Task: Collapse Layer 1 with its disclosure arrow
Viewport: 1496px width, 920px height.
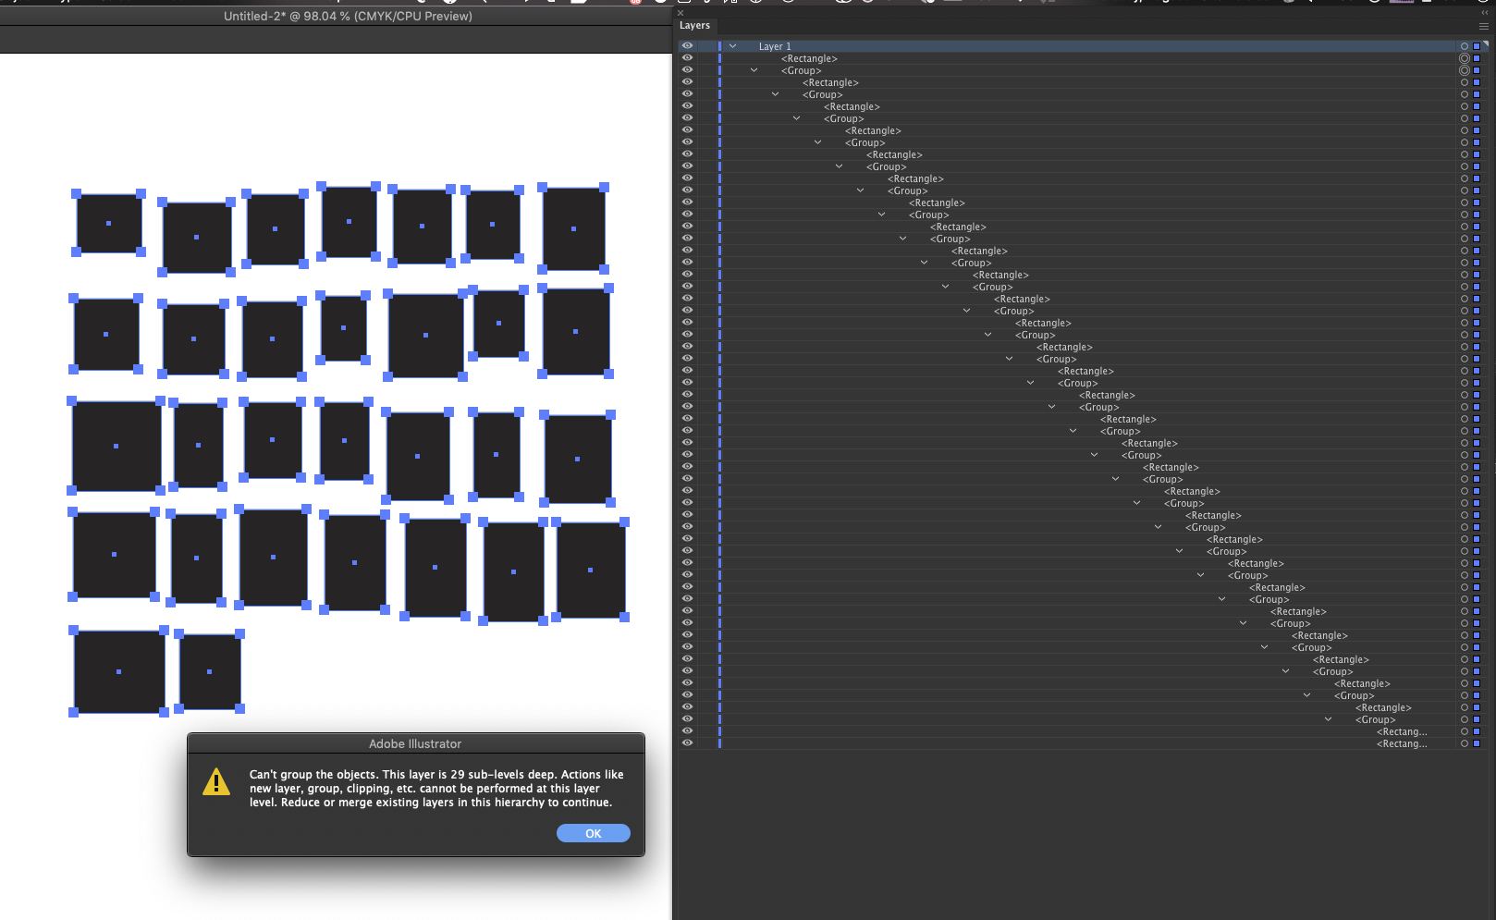Action: tap(732, 46)
